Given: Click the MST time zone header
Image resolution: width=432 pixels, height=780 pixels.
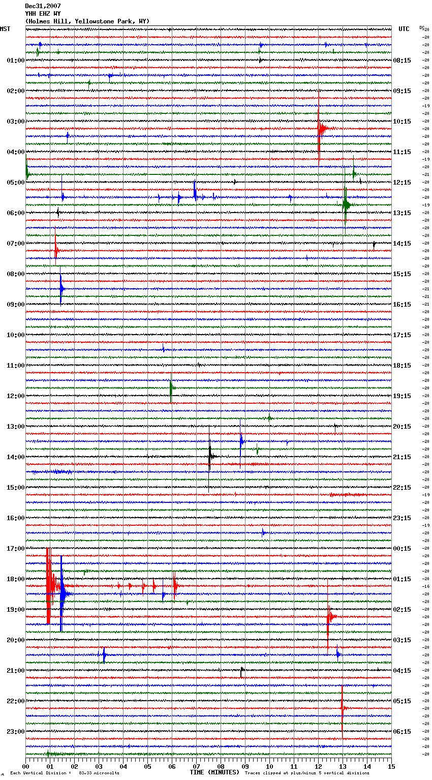Looking at the screenshot, I should (5, 29).
